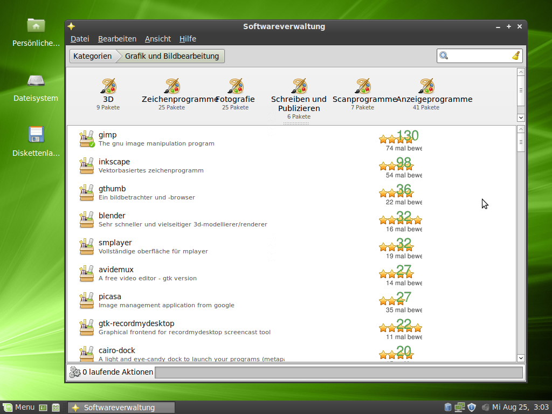Collapse the categories panel via the dotted handle
Screen dimensions: 552x414
tap(296, 122)
